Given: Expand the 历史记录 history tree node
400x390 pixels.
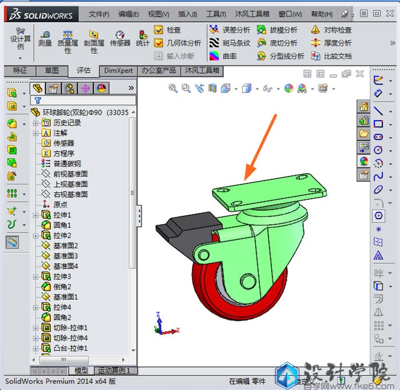Looking at the screenshot, I should pos(35,123).
